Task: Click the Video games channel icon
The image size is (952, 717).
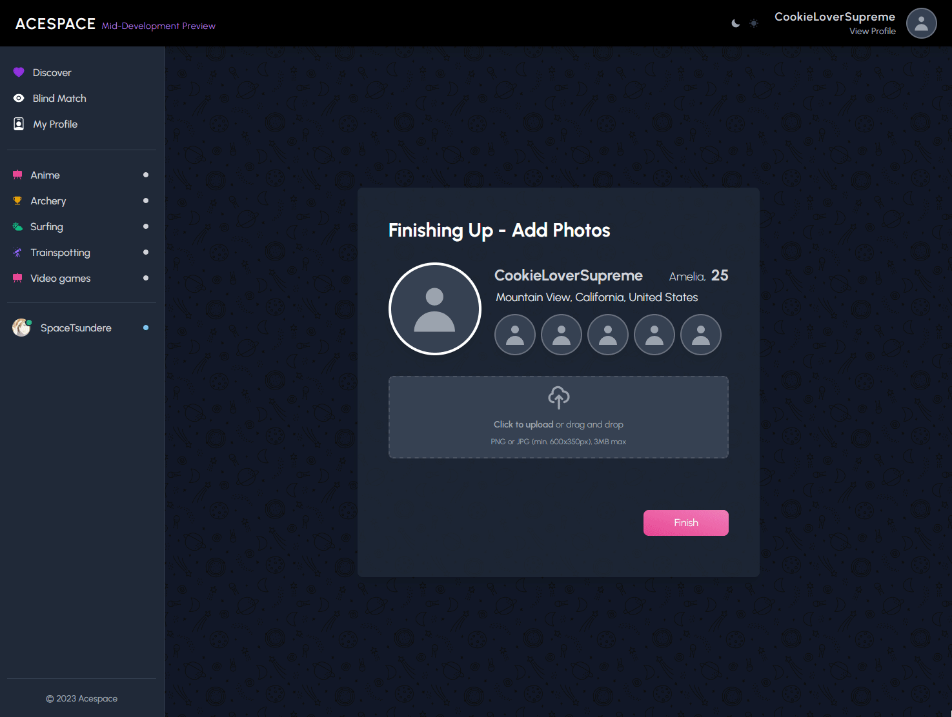Action: (x=17, y=278)
